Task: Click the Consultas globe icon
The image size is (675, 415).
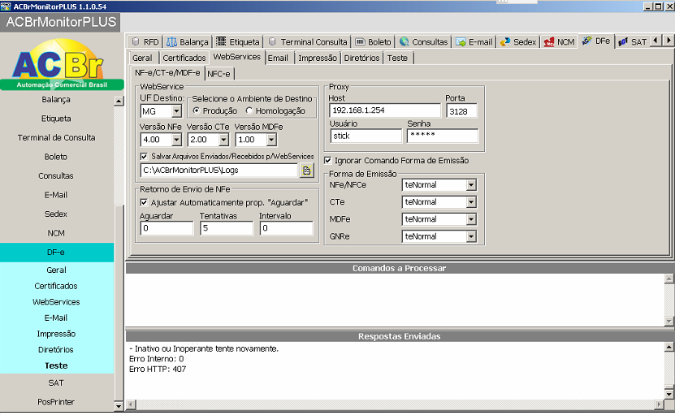Action: point(405,41)
